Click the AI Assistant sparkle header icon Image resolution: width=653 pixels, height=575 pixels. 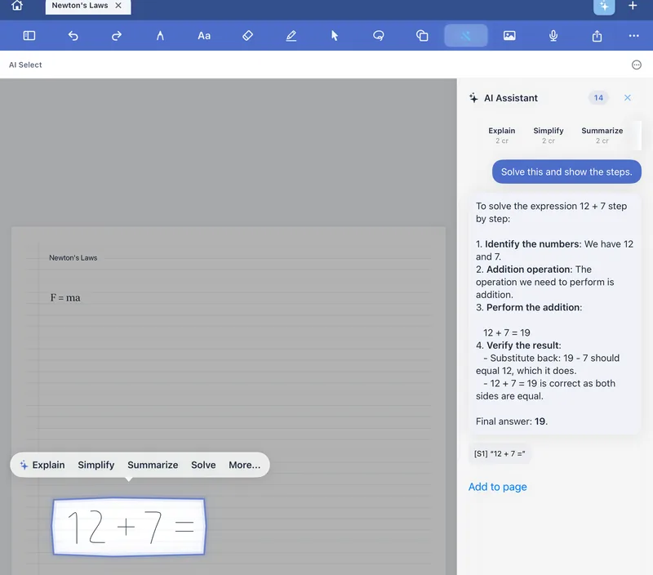[473, 98]
